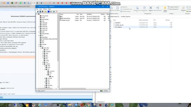The height and width of the screenshot is (107, 191).
Task: Select the cert folder in tree
Action: [x=42, y=21]
